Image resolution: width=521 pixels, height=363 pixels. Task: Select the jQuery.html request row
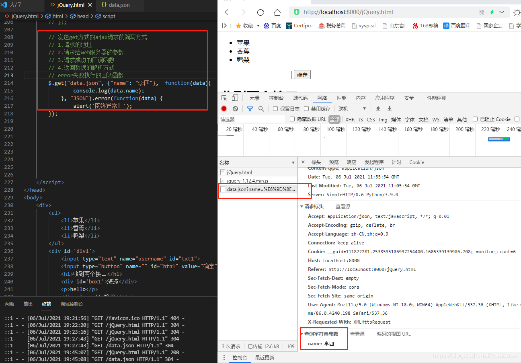click(258, 172)
